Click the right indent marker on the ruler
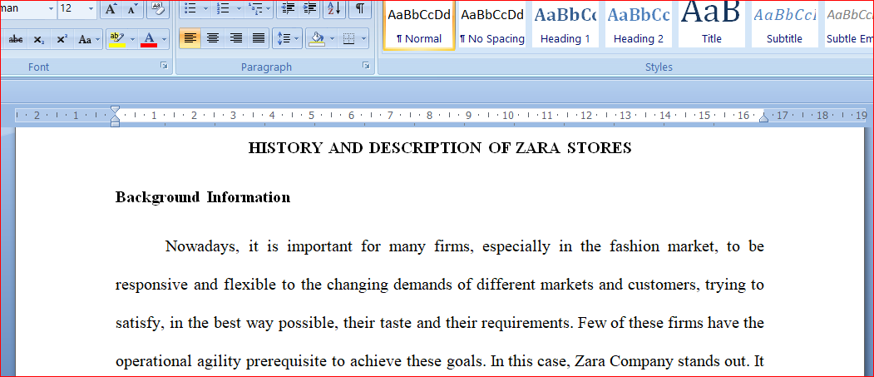 763,117
